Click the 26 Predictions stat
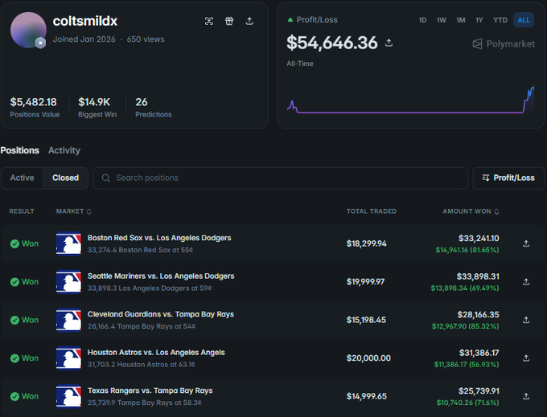The width and height of the screenshot is (547, 417). [142, 102]
